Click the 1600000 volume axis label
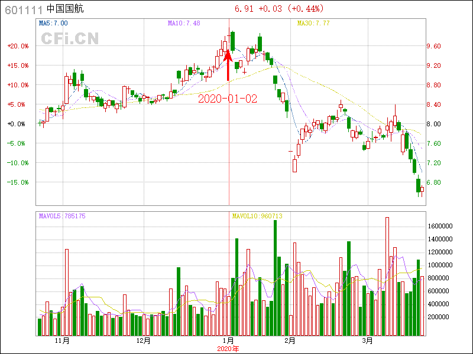 click(x=440, y=227)
